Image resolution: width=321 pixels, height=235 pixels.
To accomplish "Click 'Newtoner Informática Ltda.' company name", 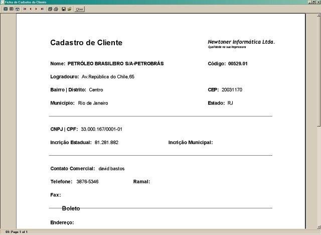I will coord(241,42).
